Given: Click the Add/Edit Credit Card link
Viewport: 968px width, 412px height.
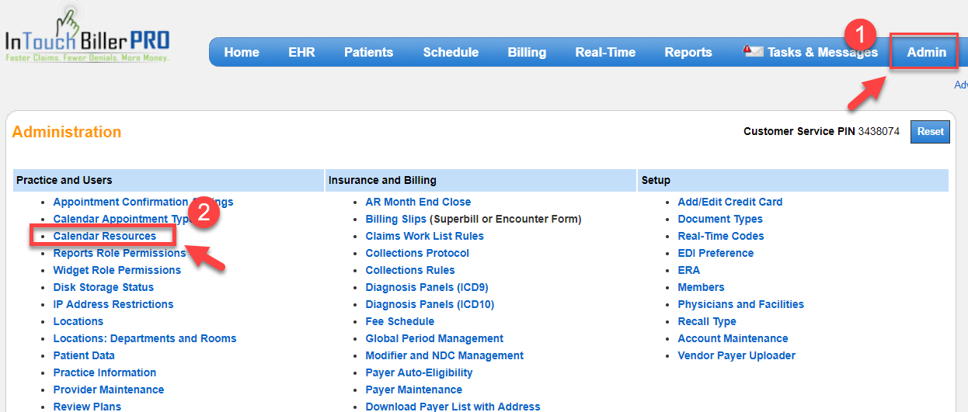Looking at the screenshot, I should pyautogui.click(x=729, y=202).
